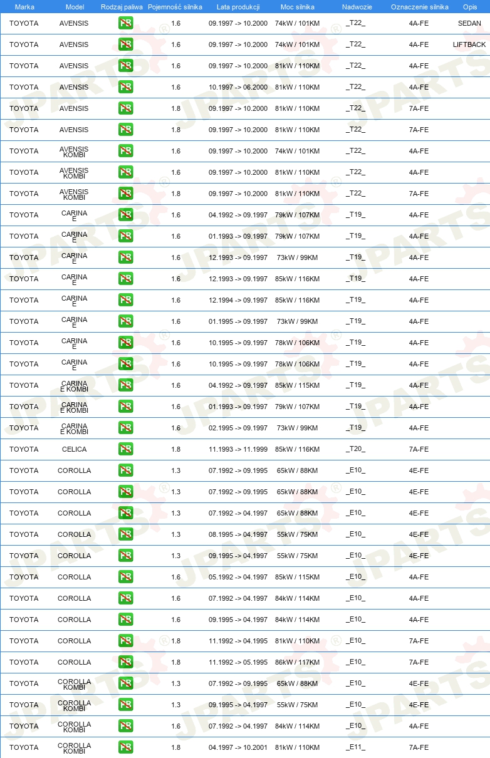490x758 pixels.
Task: Select the '7A-FE' engine code in CELICA row
Action: tap(419, 449)
